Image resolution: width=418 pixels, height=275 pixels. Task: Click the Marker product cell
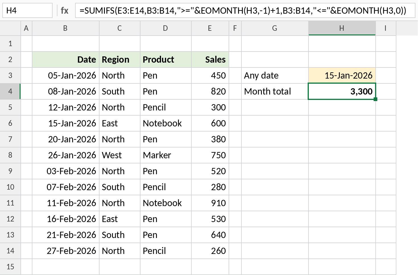[166, 155]
